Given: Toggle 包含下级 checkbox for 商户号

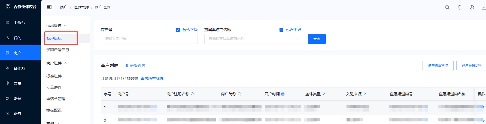Looking at the screenshot, I should [x=178, y=30].
